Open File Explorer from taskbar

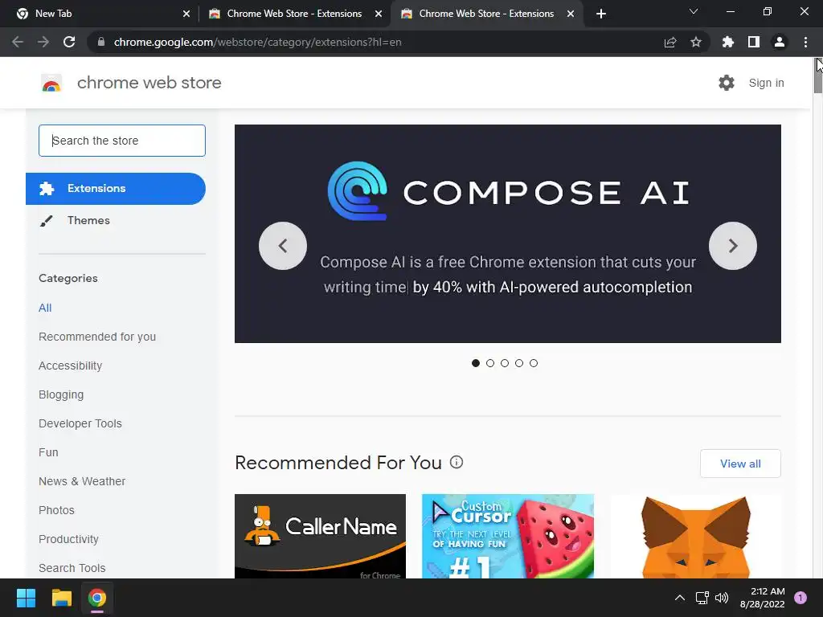click(61, 598)
